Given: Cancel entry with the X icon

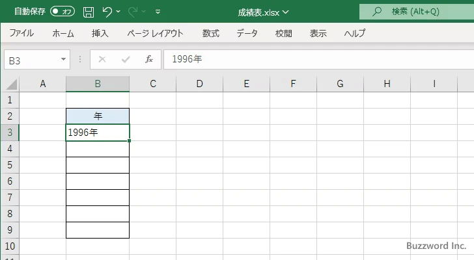Looking at the screenshot, I should click(102, 59).
